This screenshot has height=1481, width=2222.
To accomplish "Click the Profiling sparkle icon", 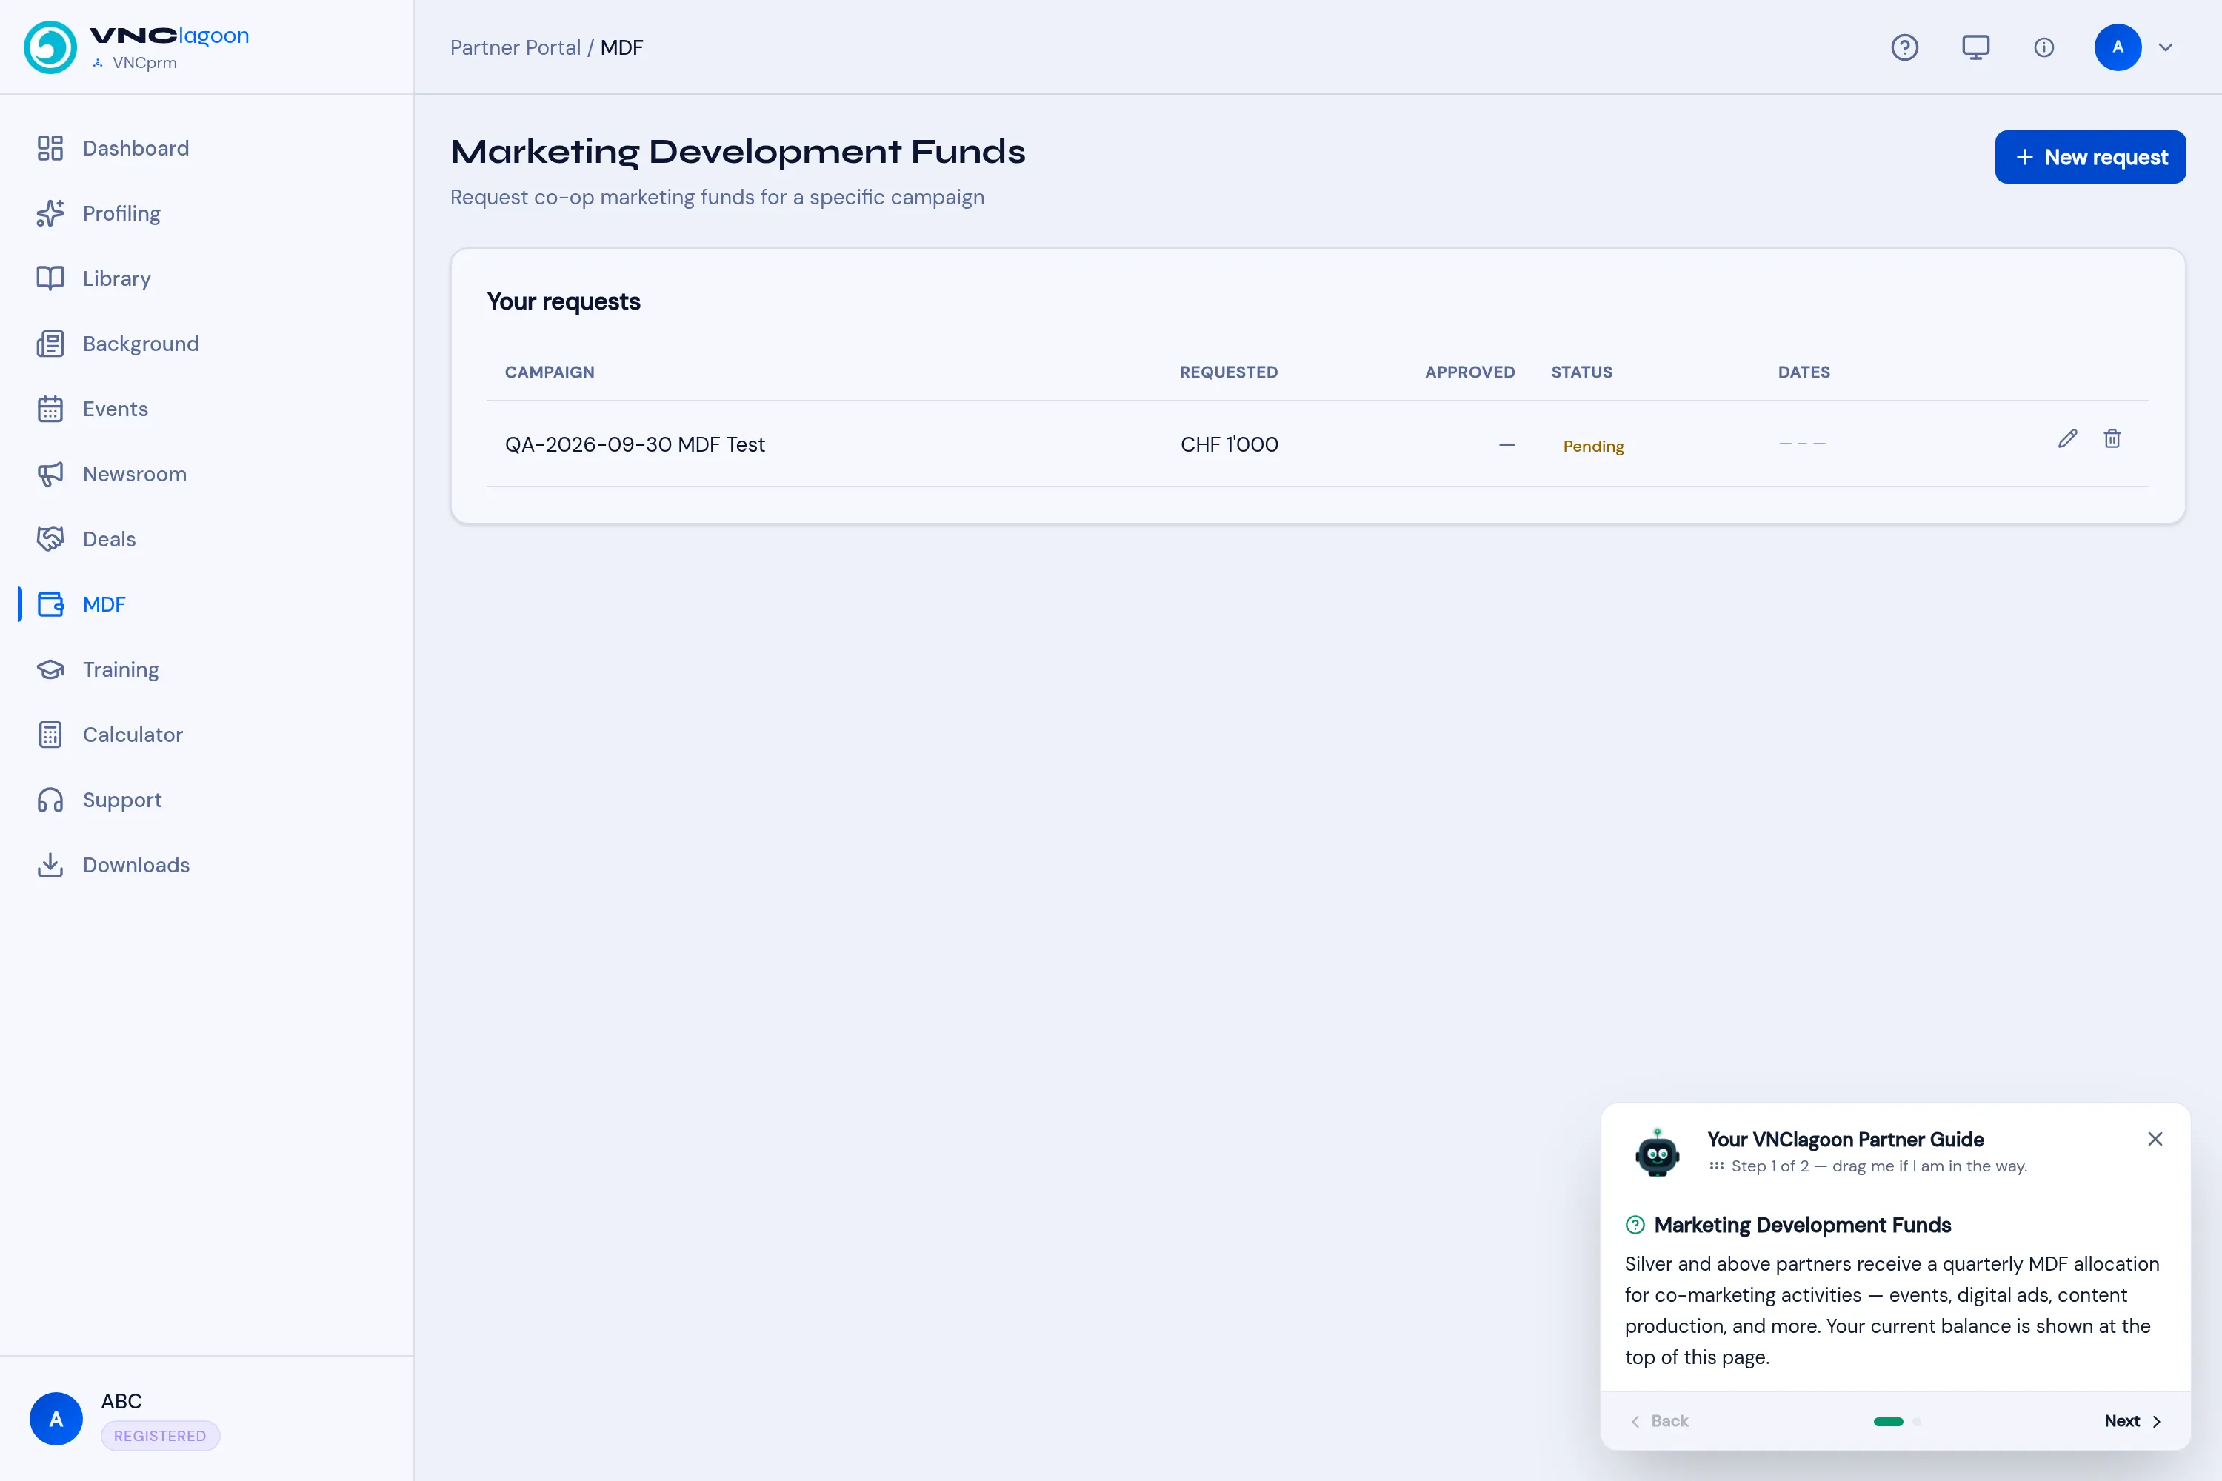I will pos(50,213).
